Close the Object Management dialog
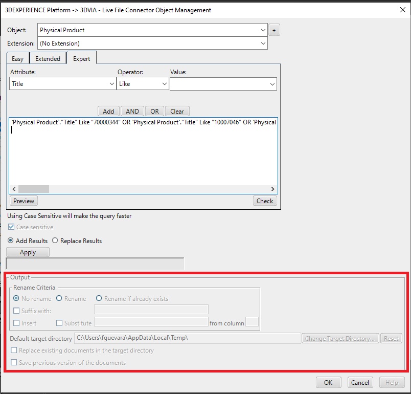411x394 pixels. (403, 10)
